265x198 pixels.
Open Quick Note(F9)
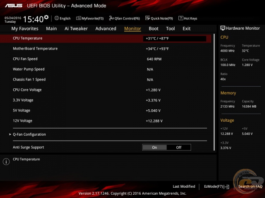(162, 18)
